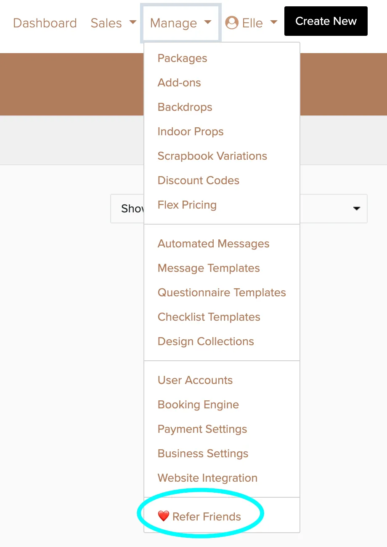Select Scrapbook Variations
The width and height of the screenshot is (387, 547).
click(212, 156)
